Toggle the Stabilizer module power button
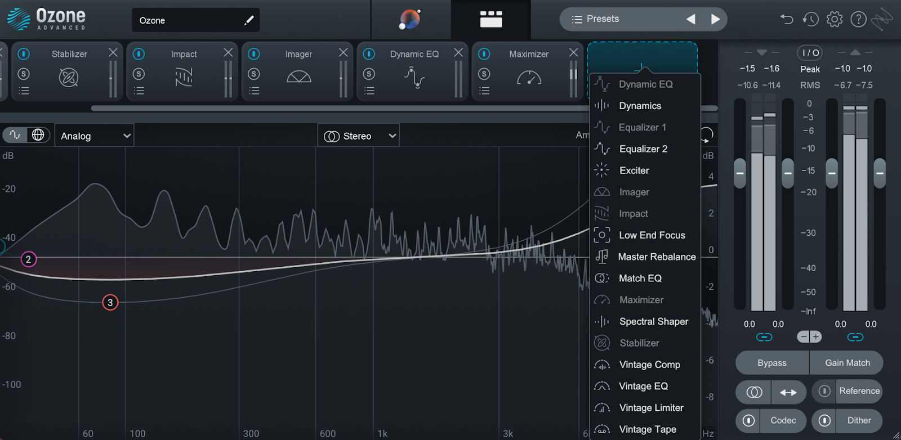 tap(24, 54)
